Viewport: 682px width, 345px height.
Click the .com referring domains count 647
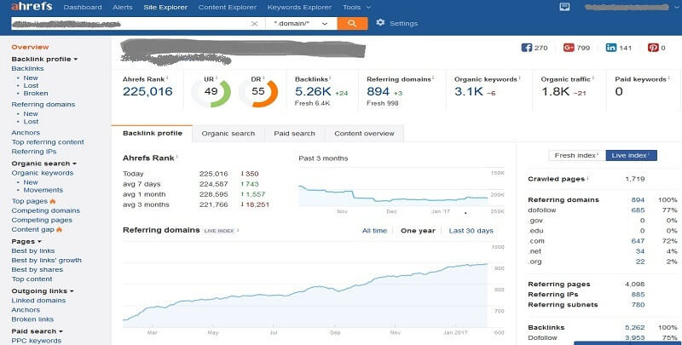point(638,241)
